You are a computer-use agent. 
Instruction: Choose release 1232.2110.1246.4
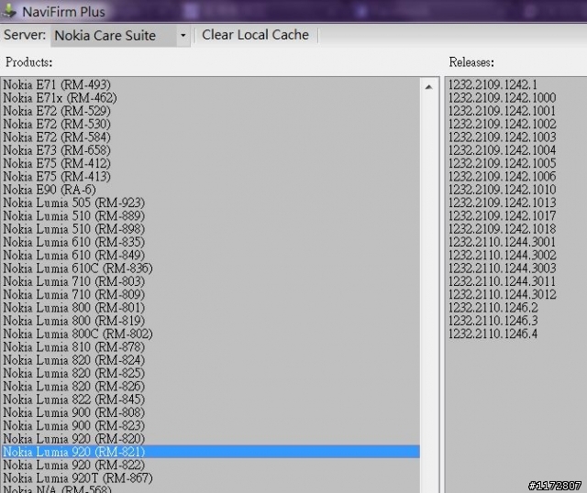(493, 334)
